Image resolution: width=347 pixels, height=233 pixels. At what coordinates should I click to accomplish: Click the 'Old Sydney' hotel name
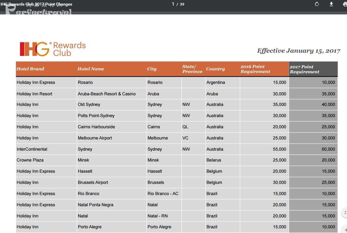(x=89, y=104)
